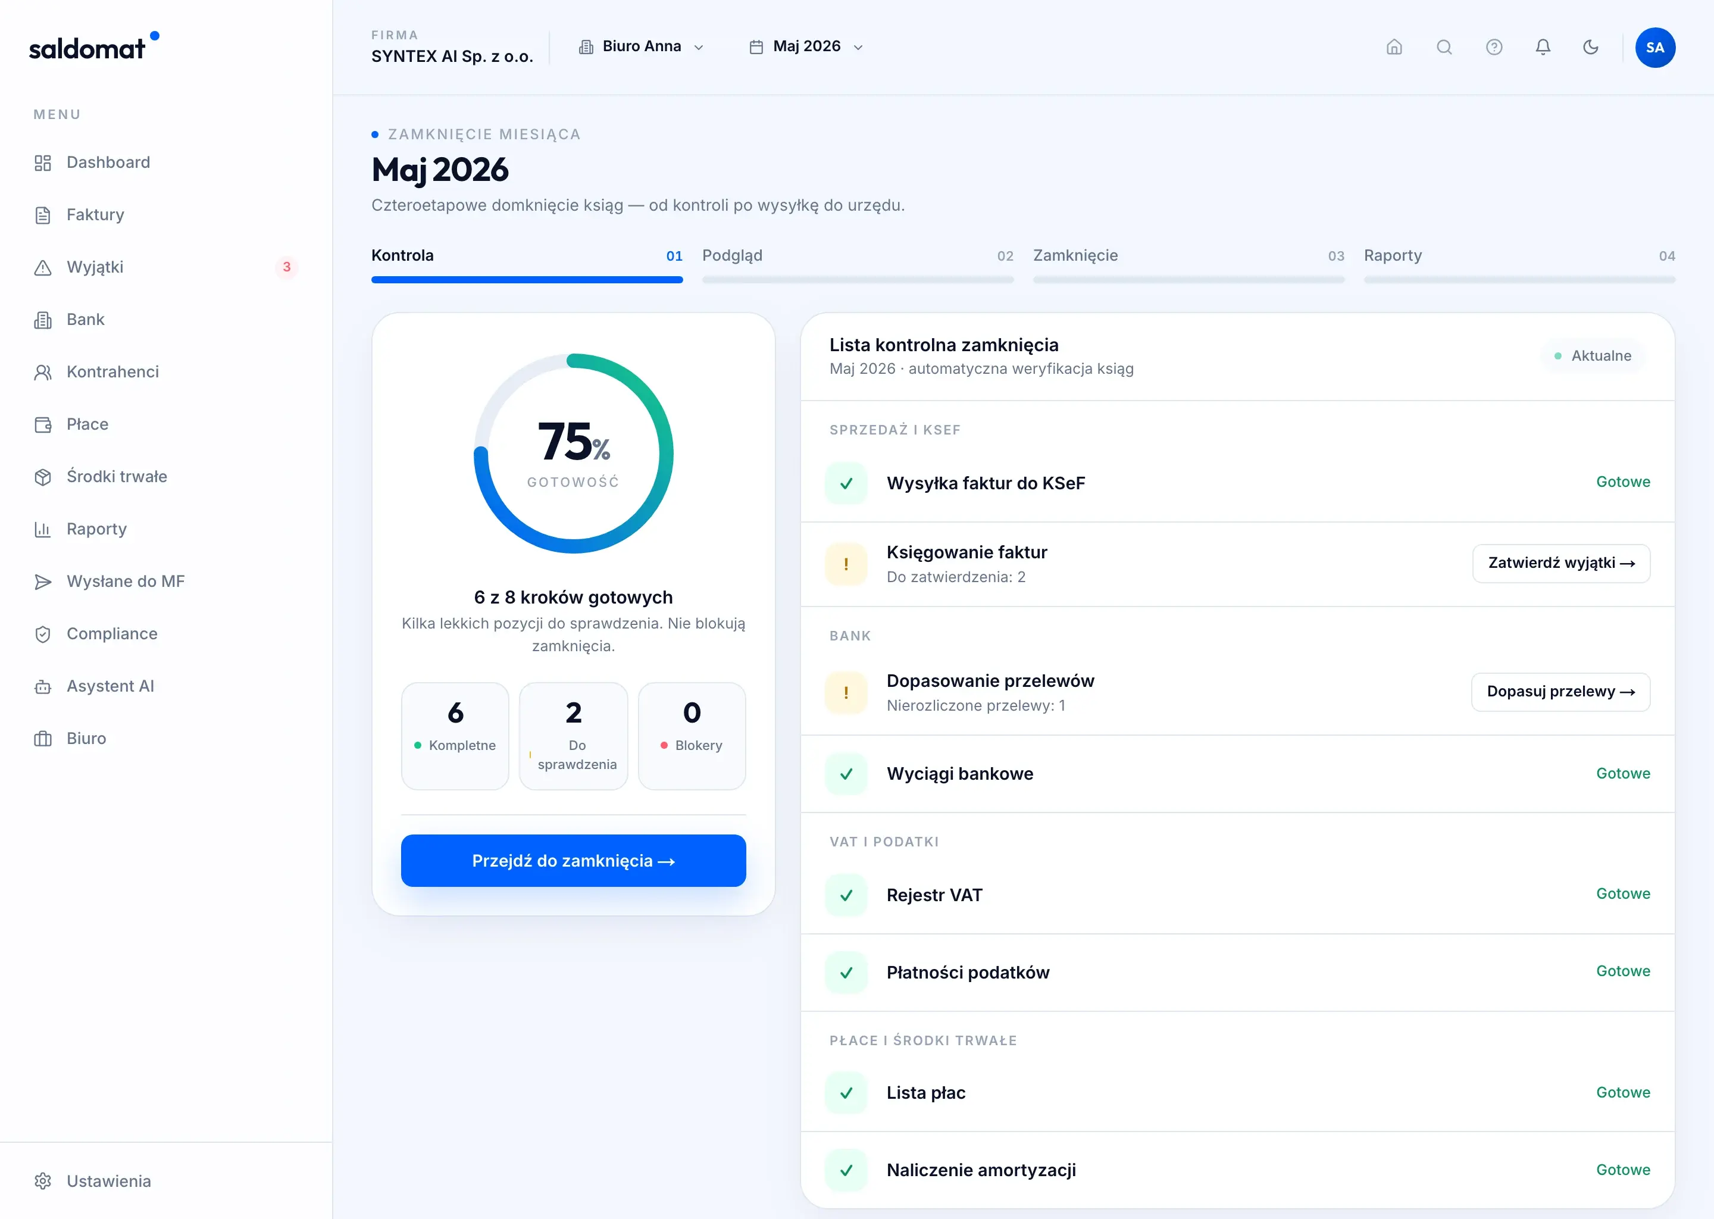Click the '6 z 8 kroków gotowych' text
The image size is (1714, 1219).
(573, 598)
